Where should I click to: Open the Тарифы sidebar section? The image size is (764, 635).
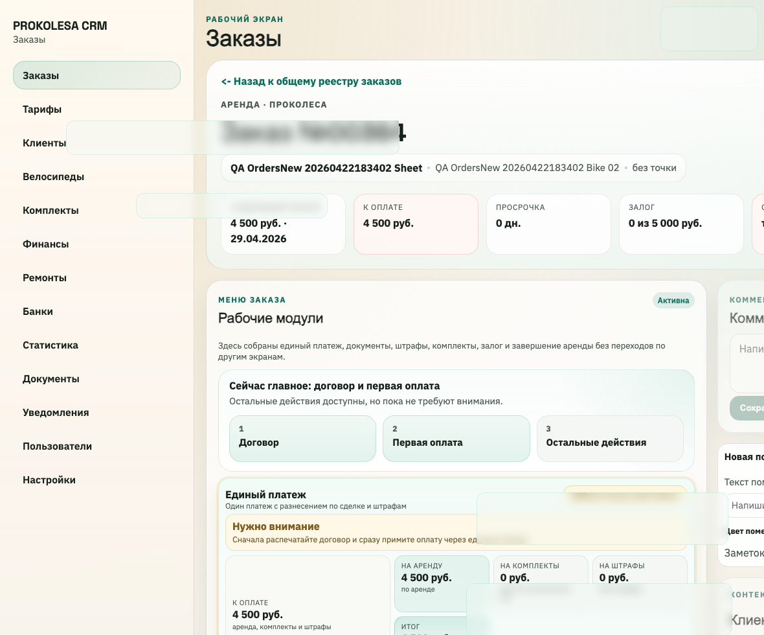42,110
